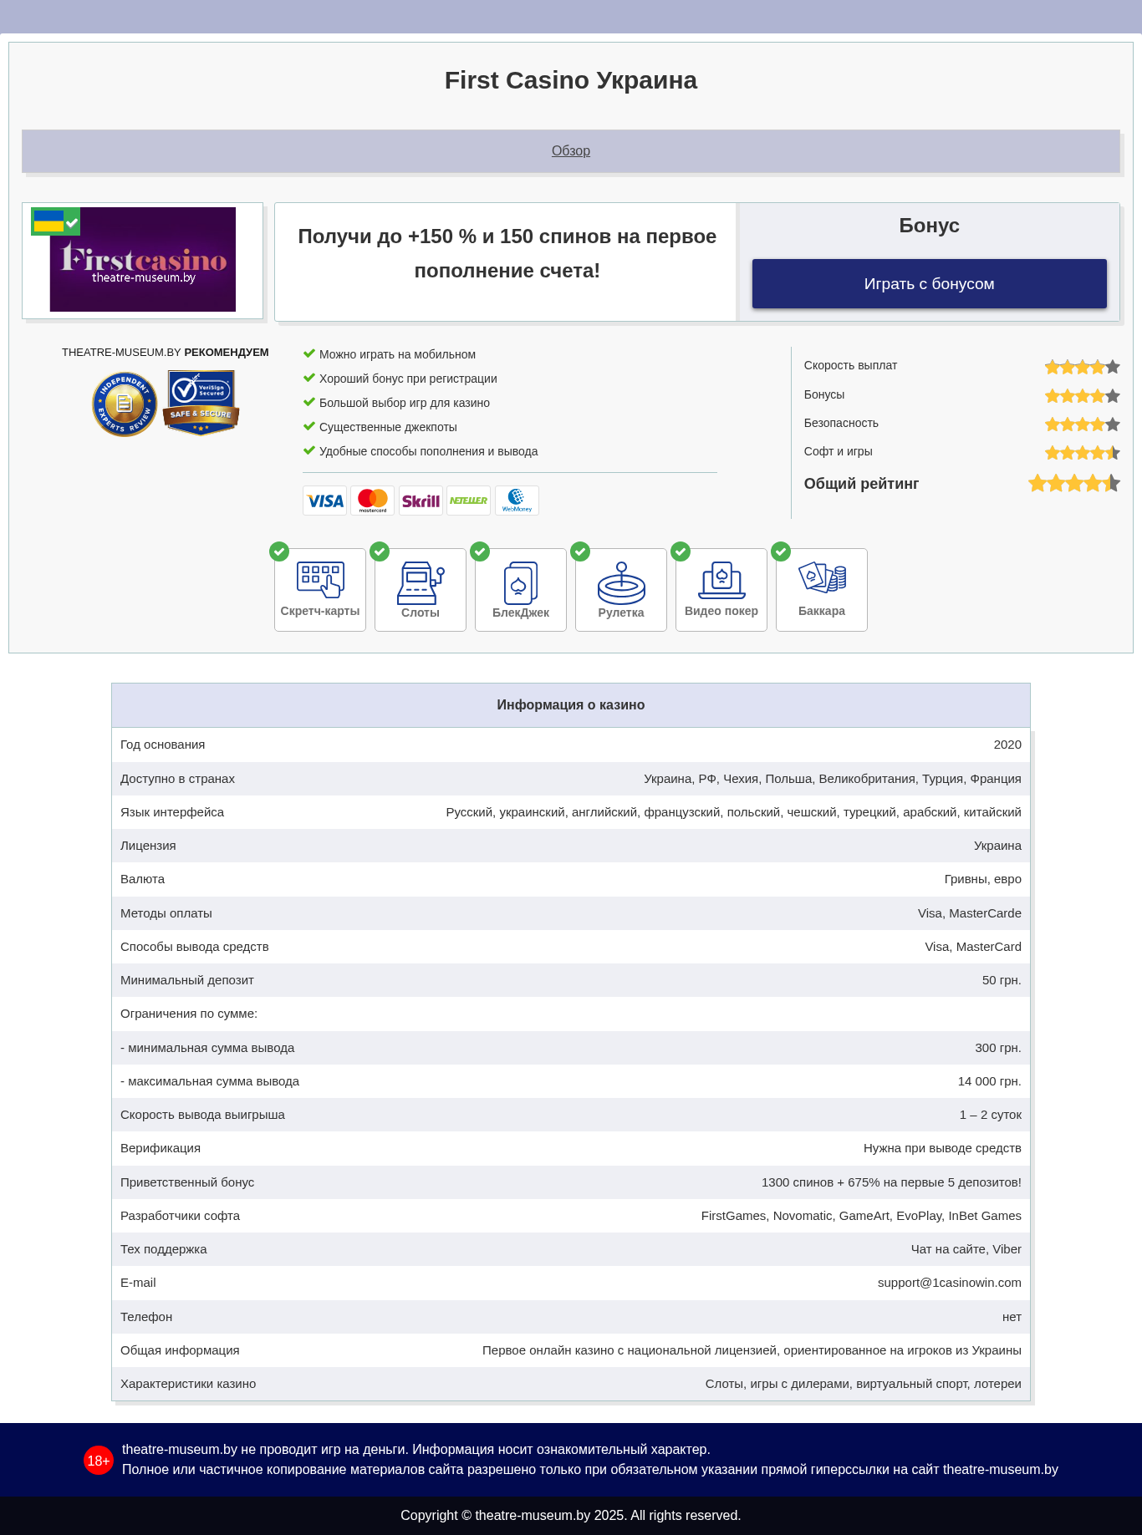Viewport: 1142px width, 1535px height.
Task: Click the Играть с бонусом button
Action: 929,283
